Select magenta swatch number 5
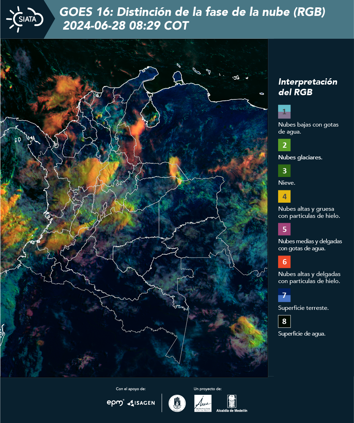 (x=284, y=229)
